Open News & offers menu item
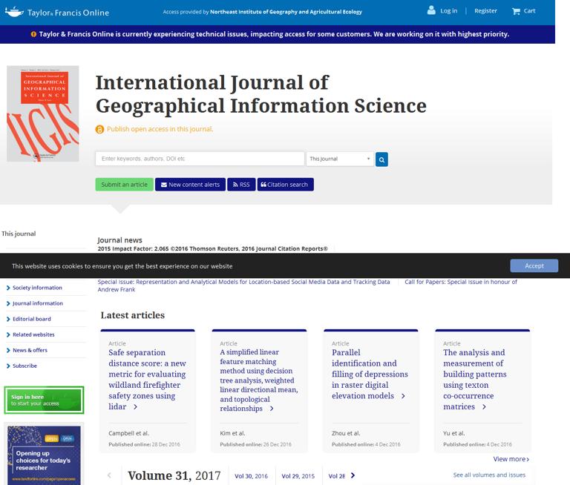570x485 pixels. (x=30, y=350)
